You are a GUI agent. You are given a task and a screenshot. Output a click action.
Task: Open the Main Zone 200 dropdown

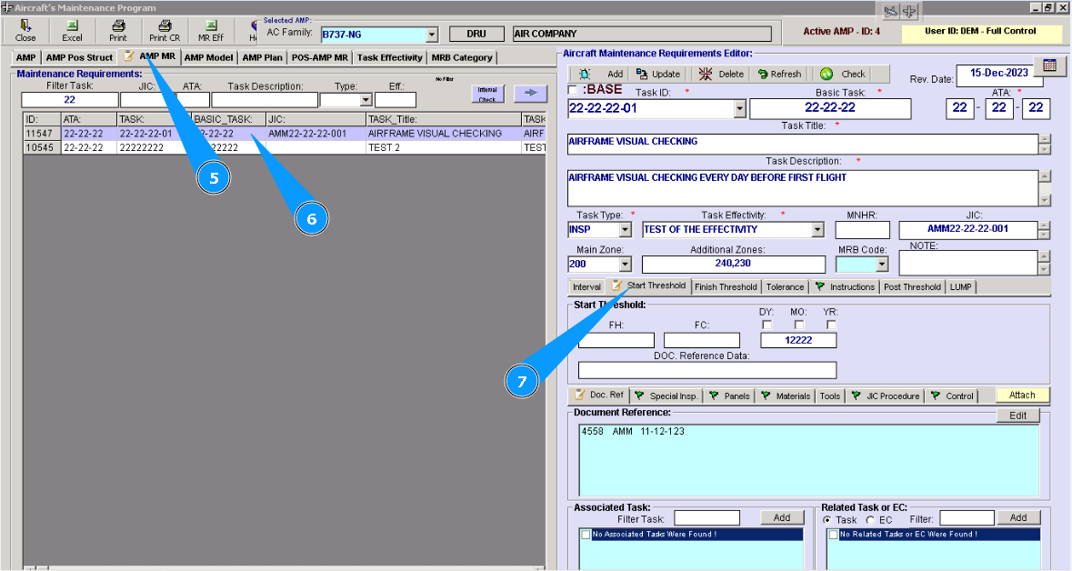pyautogui.click(x=625, y=264)
